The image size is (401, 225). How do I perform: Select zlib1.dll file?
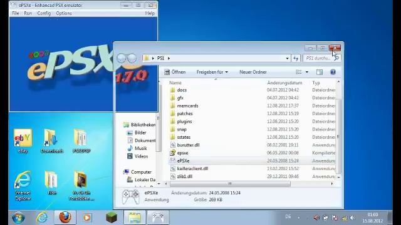point(184,176)
